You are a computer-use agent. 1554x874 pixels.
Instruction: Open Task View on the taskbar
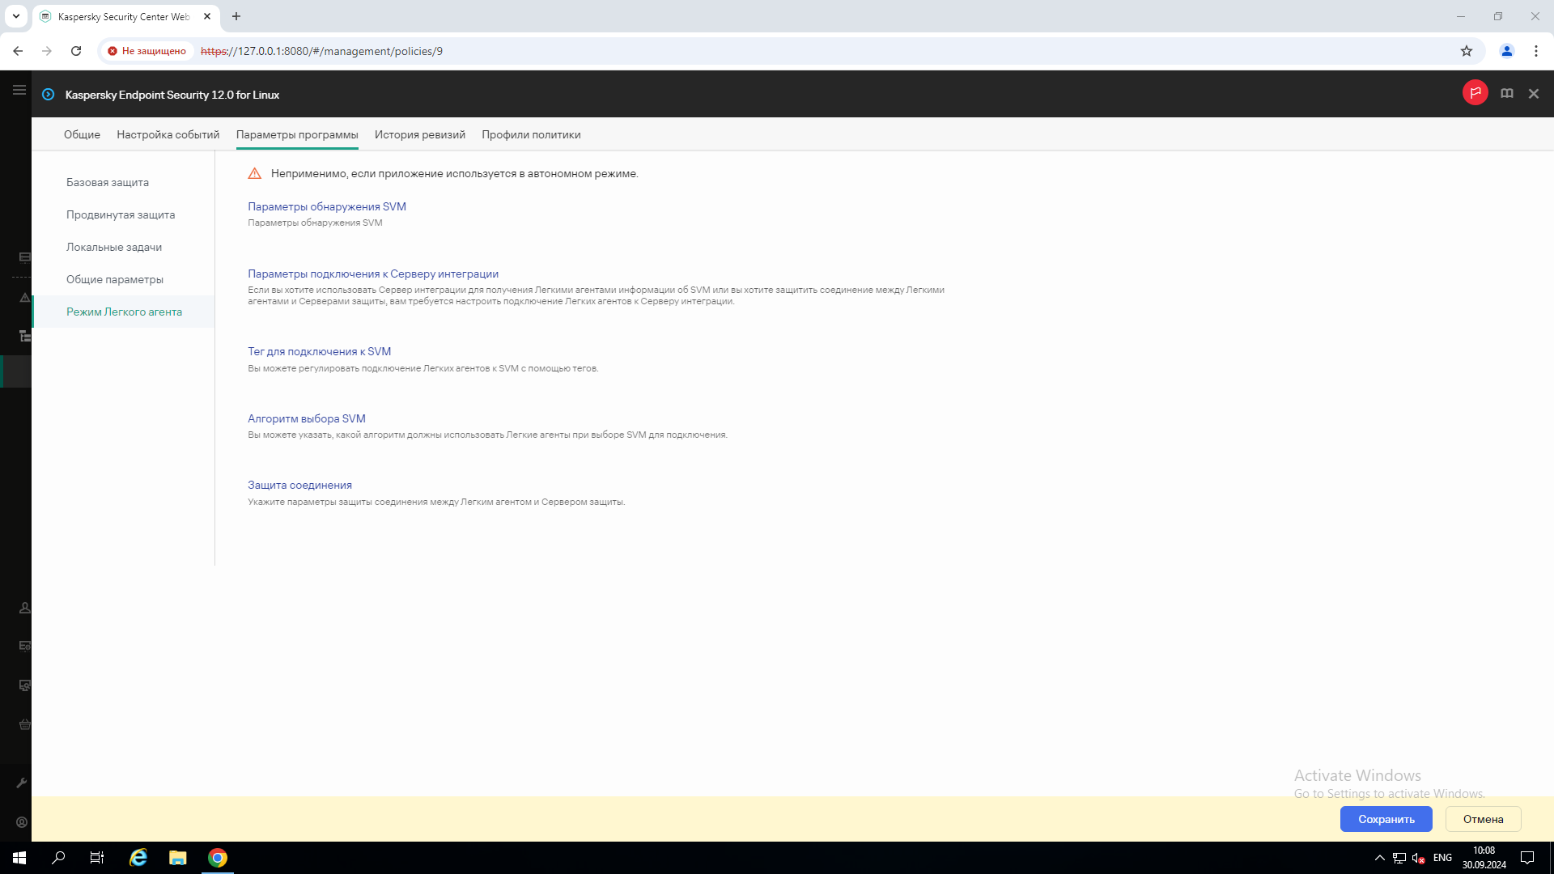pos(97,858)
